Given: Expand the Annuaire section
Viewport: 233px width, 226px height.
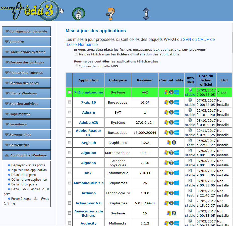Looking at the screenshot, I should point(26,42).
